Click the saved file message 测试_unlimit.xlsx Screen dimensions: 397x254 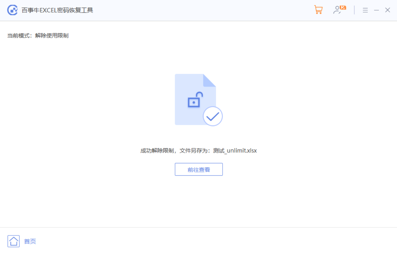tap(199, 150)
